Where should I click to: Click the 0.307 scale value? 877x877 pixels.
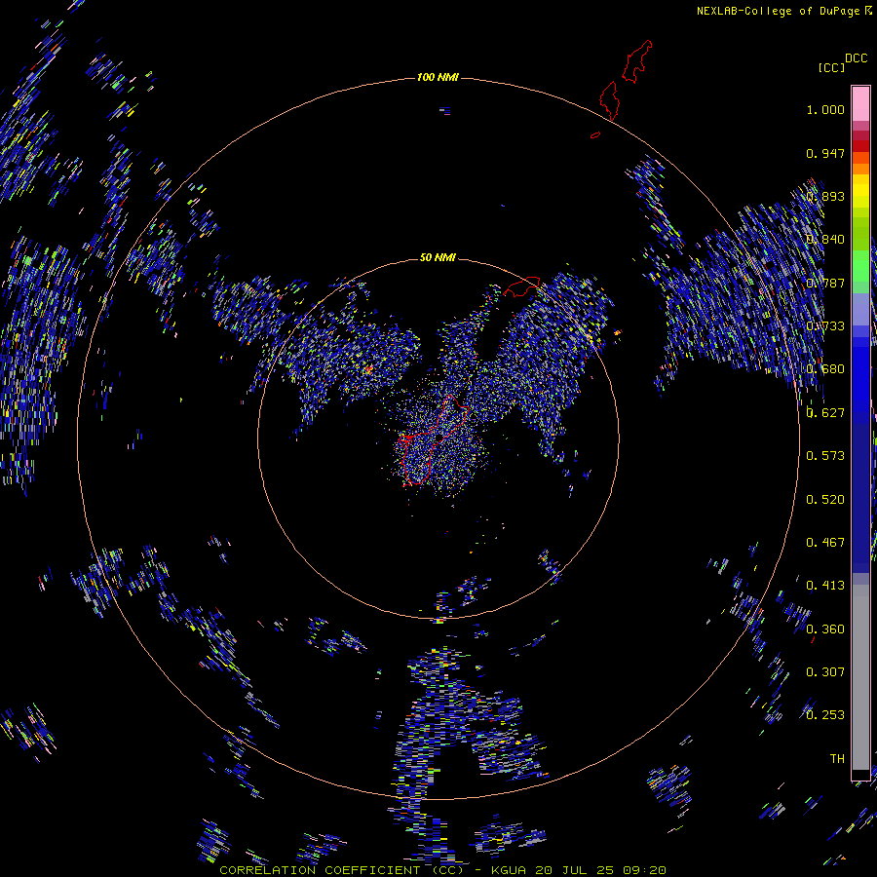(x=825, y=672)
